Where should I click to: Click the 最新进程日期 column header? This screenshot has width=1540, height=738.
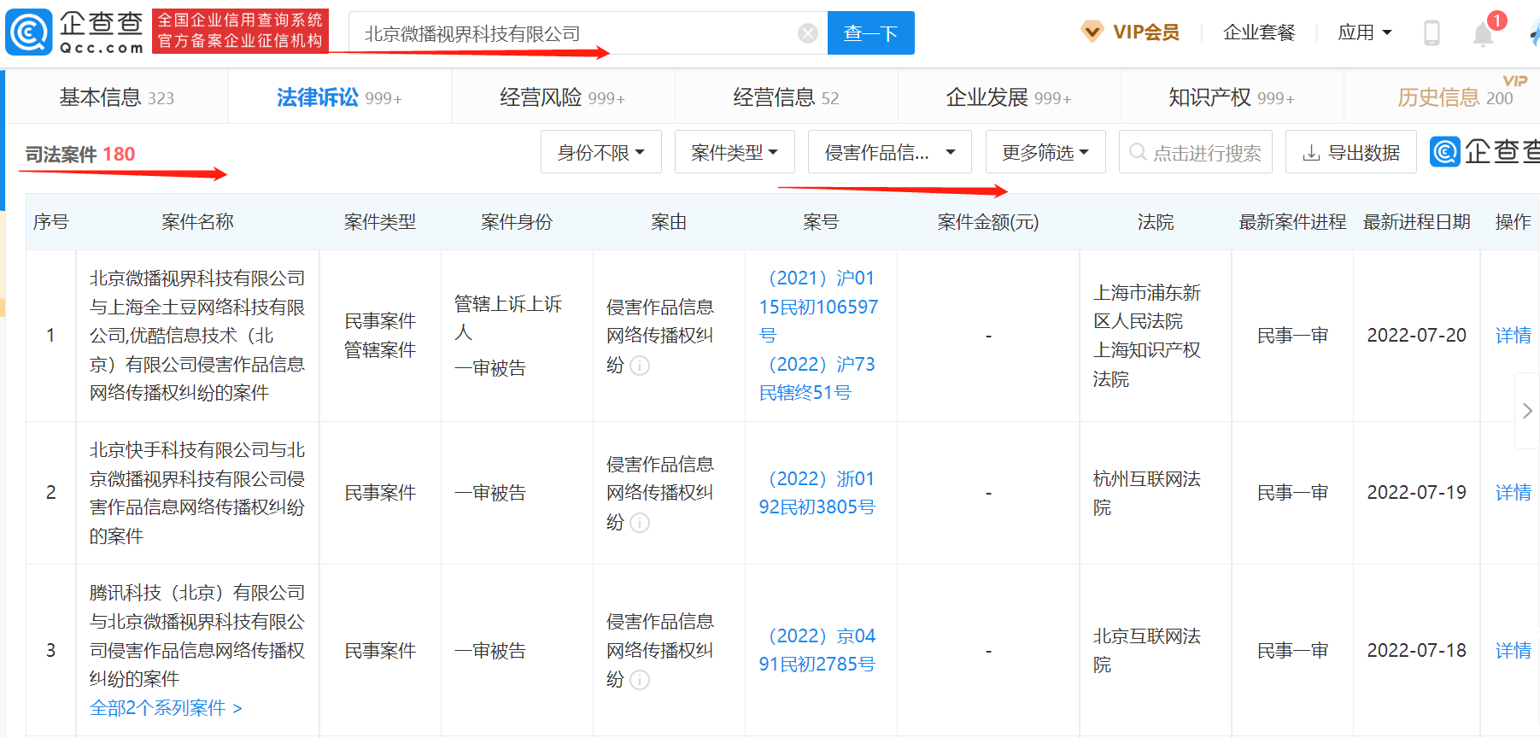pos(1416,222)
